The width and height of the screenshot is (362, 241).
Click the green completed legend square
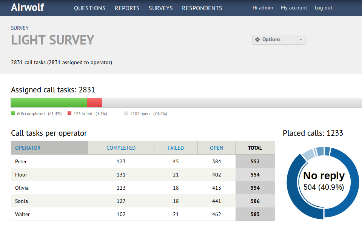[x=13, y=113]
